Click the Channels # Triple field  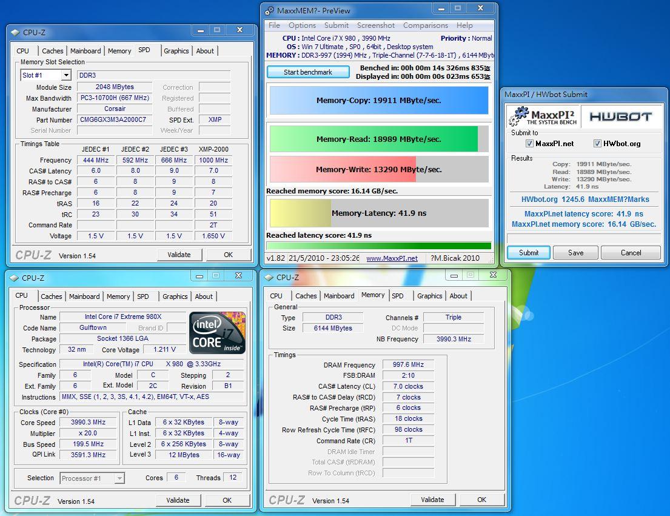point(454,317)
